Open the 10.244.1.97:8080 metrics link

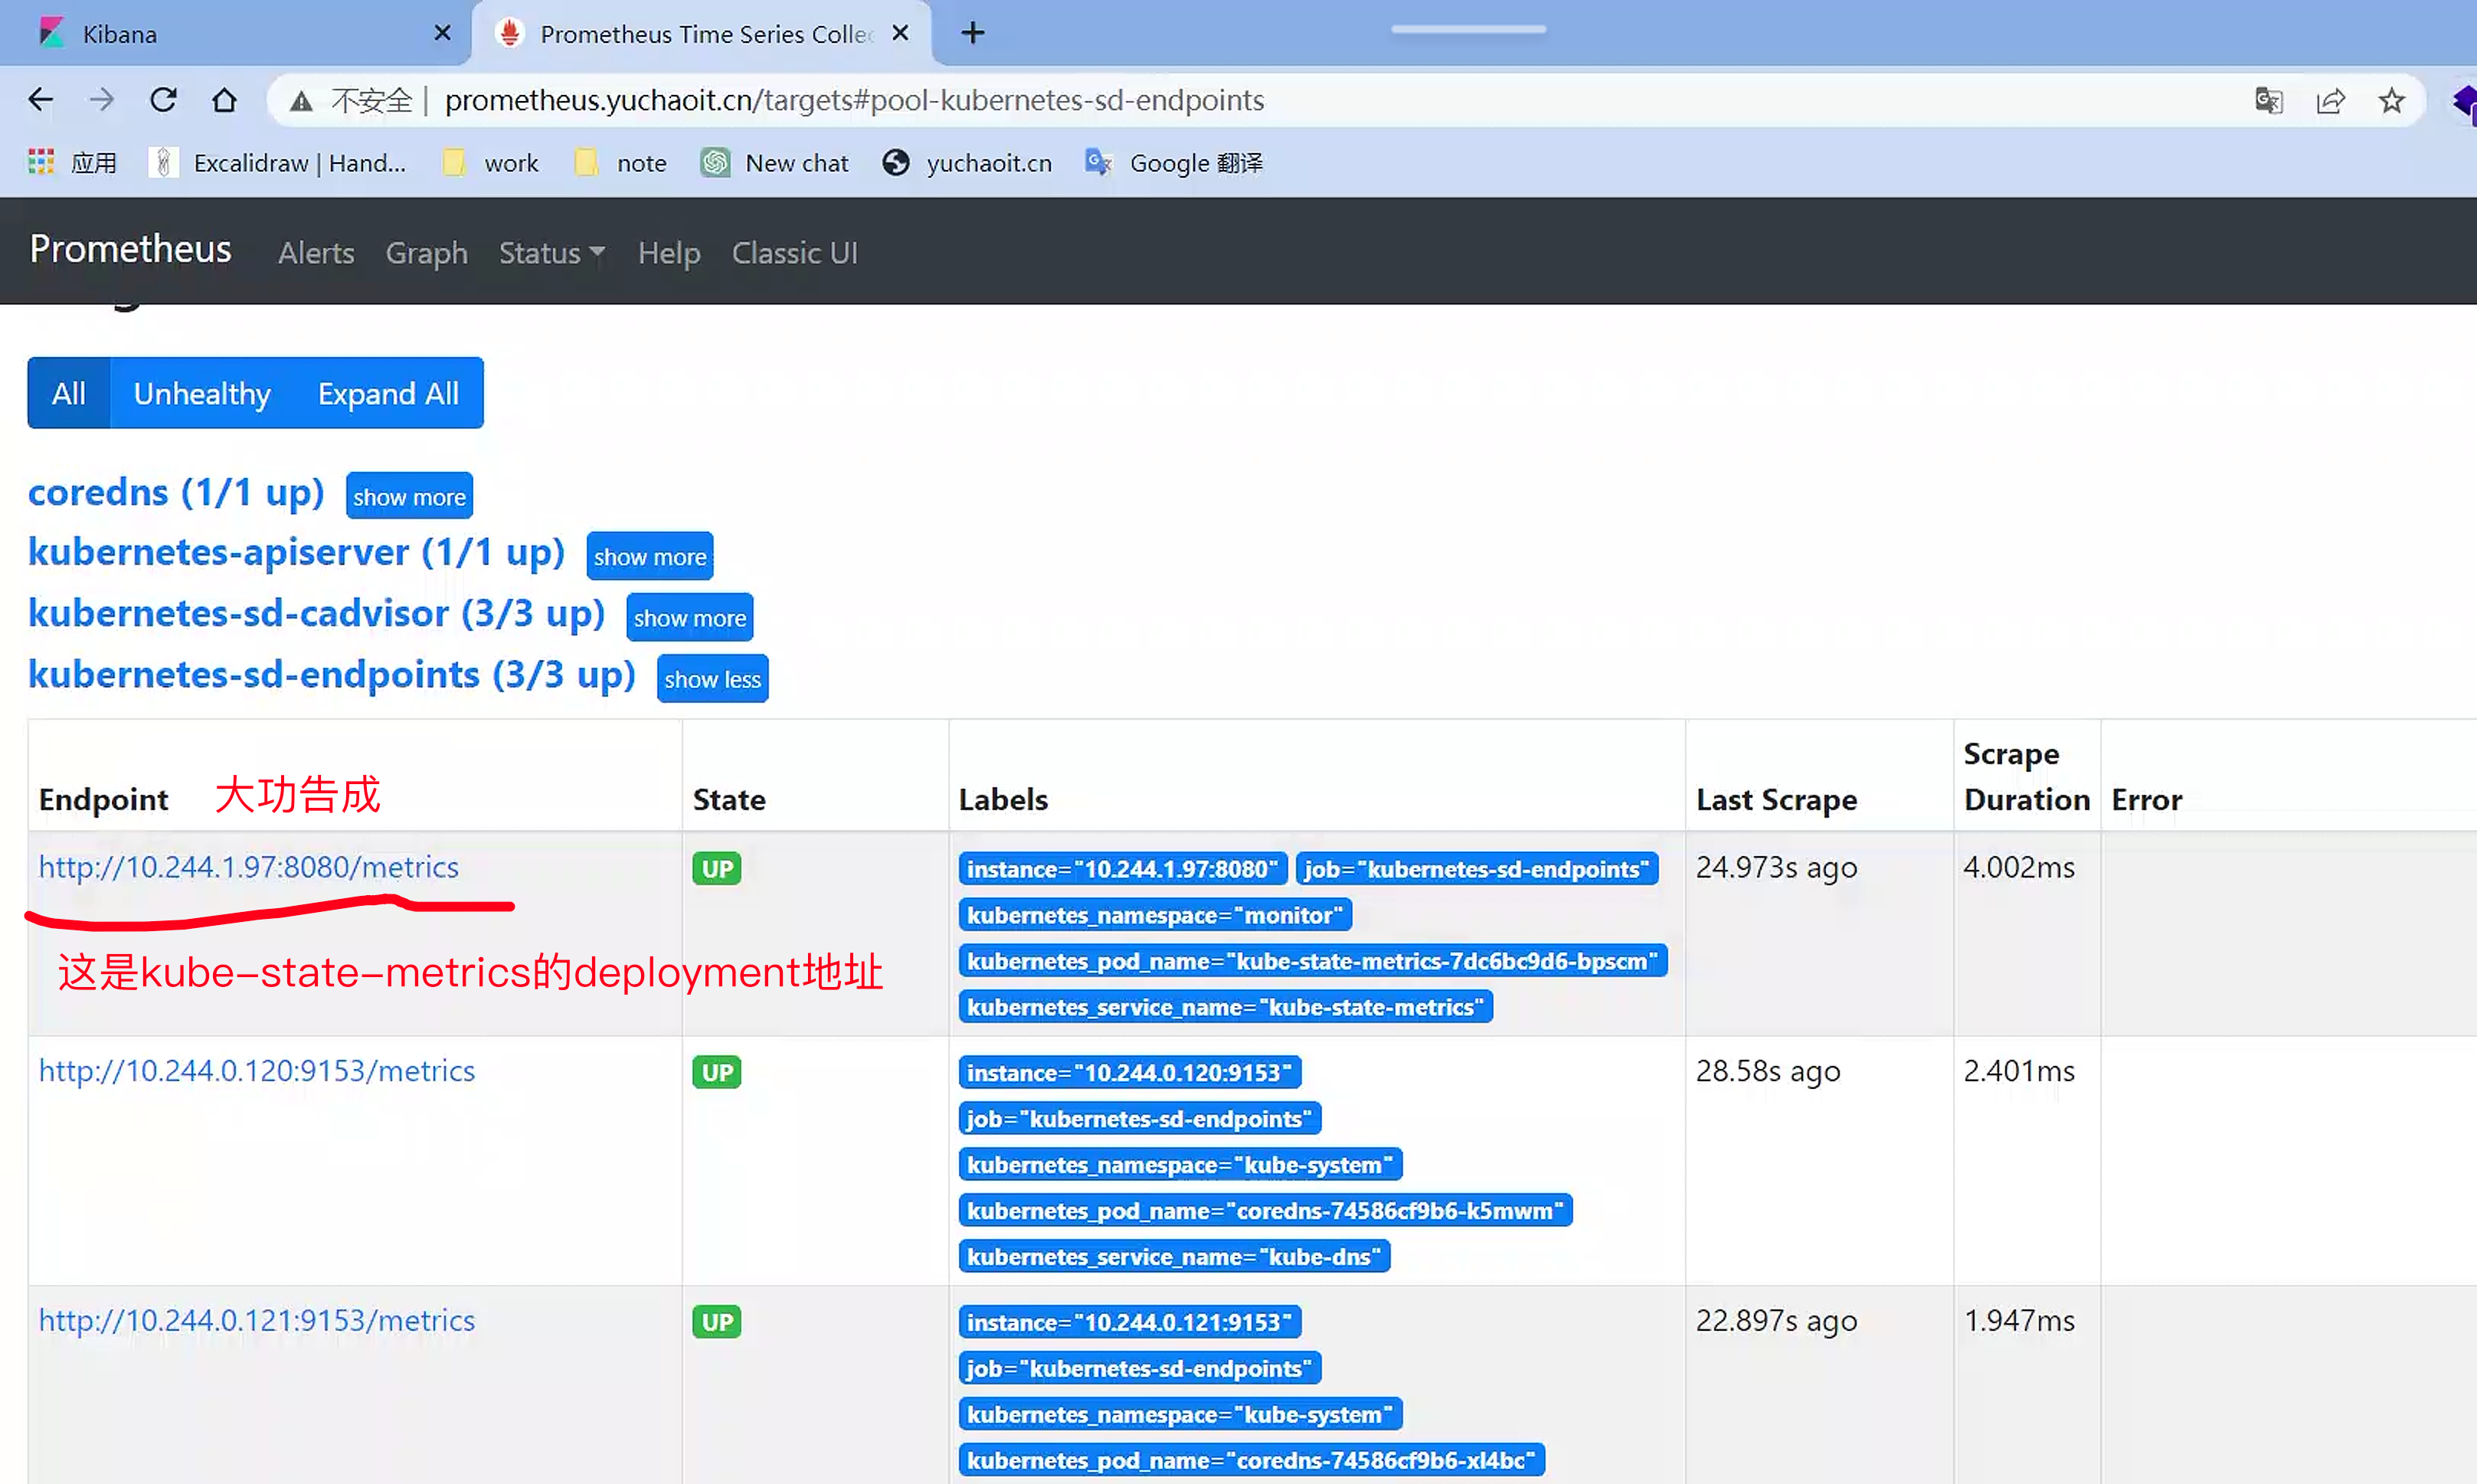pyautogui.click(x=249, y=866)
